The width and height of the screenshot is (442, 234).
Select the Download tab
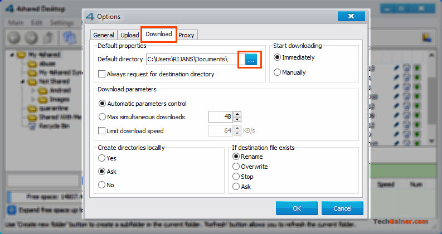coord(159,34)
